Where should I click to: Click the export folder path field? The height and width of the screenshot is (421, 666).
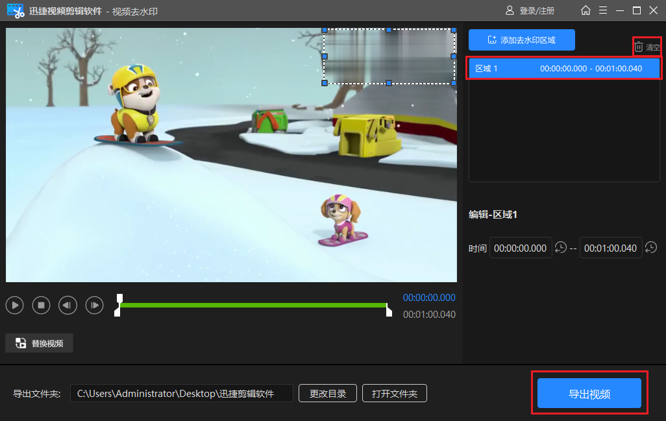(181, 393)
